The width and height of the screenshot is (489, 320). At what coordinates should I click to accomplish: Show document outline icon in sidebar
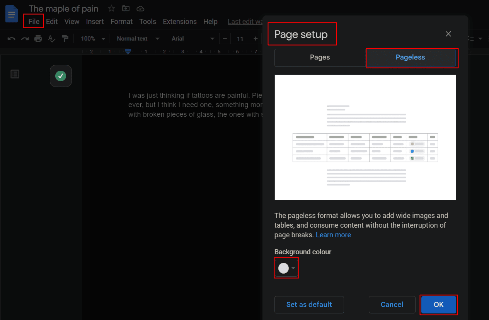15,74
